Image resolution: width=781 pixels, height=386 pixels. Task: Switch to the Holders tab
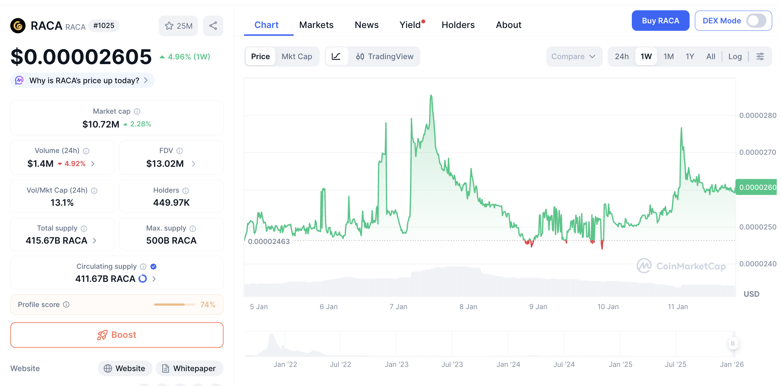point(458,25)
